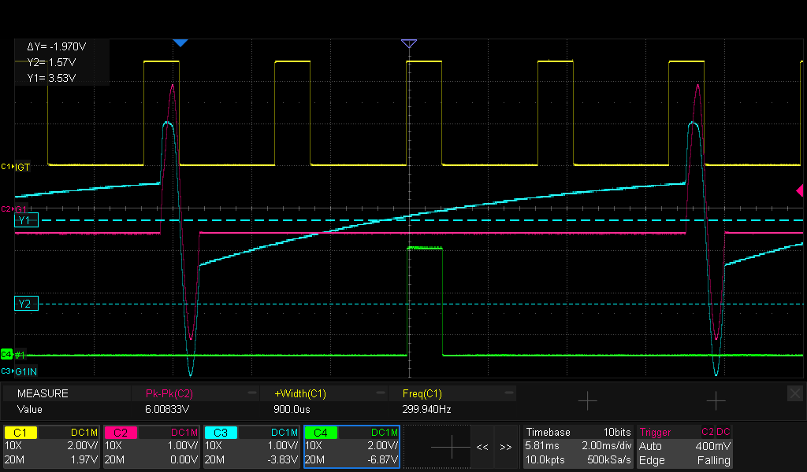Open the Timebase settings panel

pos(577,446)
